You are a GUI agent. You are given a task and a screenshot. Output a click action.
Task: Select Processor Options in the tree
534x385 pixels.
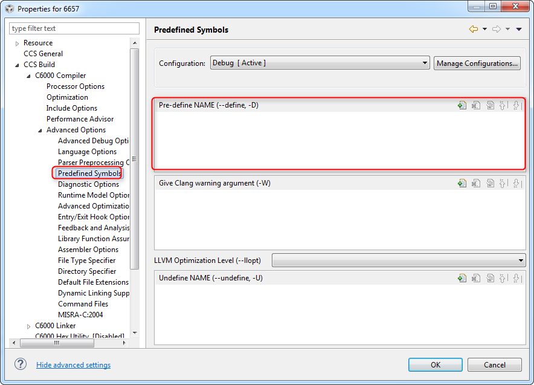(75, 86)
